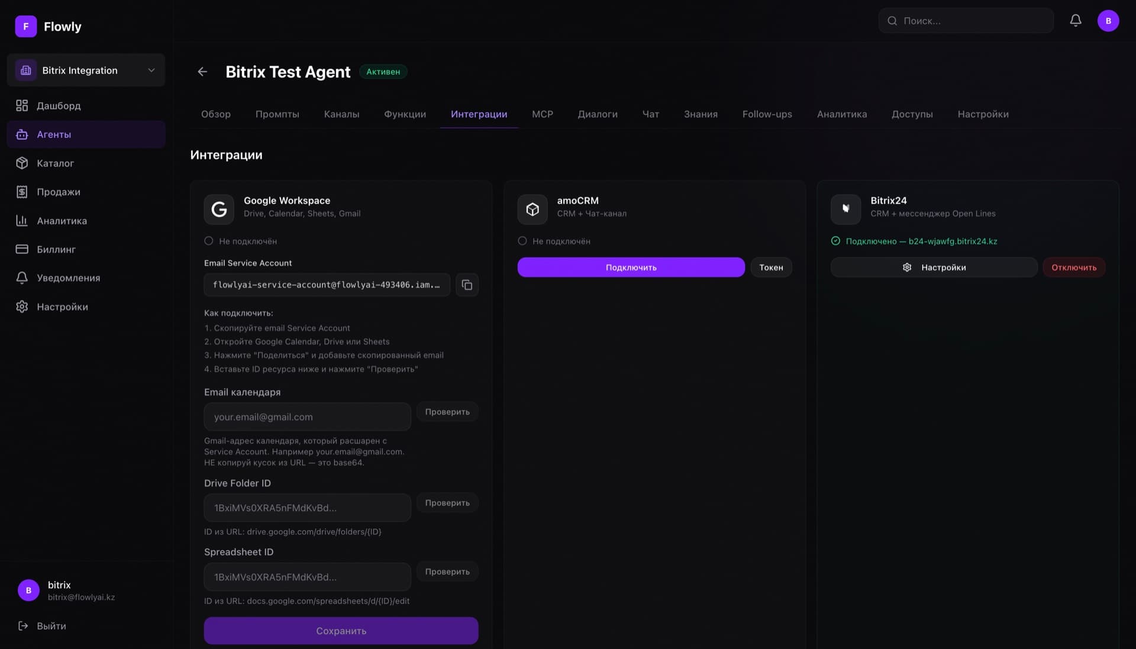
Task: Open the user avatar menu at top right
Action: tap(1108, 21)
